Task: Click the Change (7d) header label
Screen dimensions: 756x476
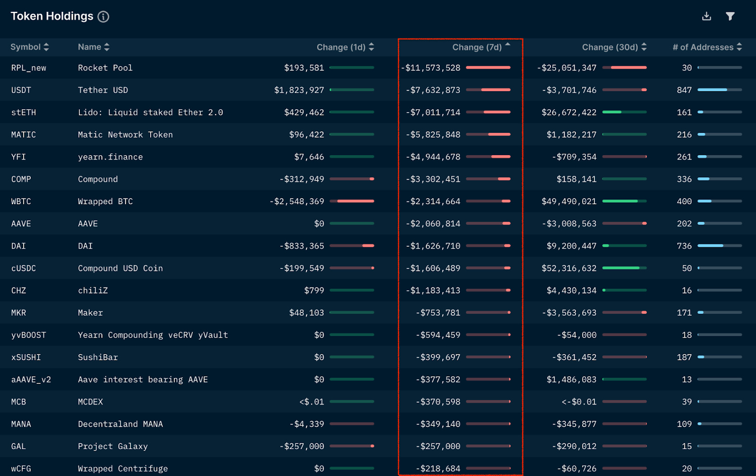Action: point(477,47)
